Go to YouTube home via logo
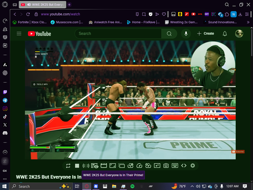 [39, 34]
